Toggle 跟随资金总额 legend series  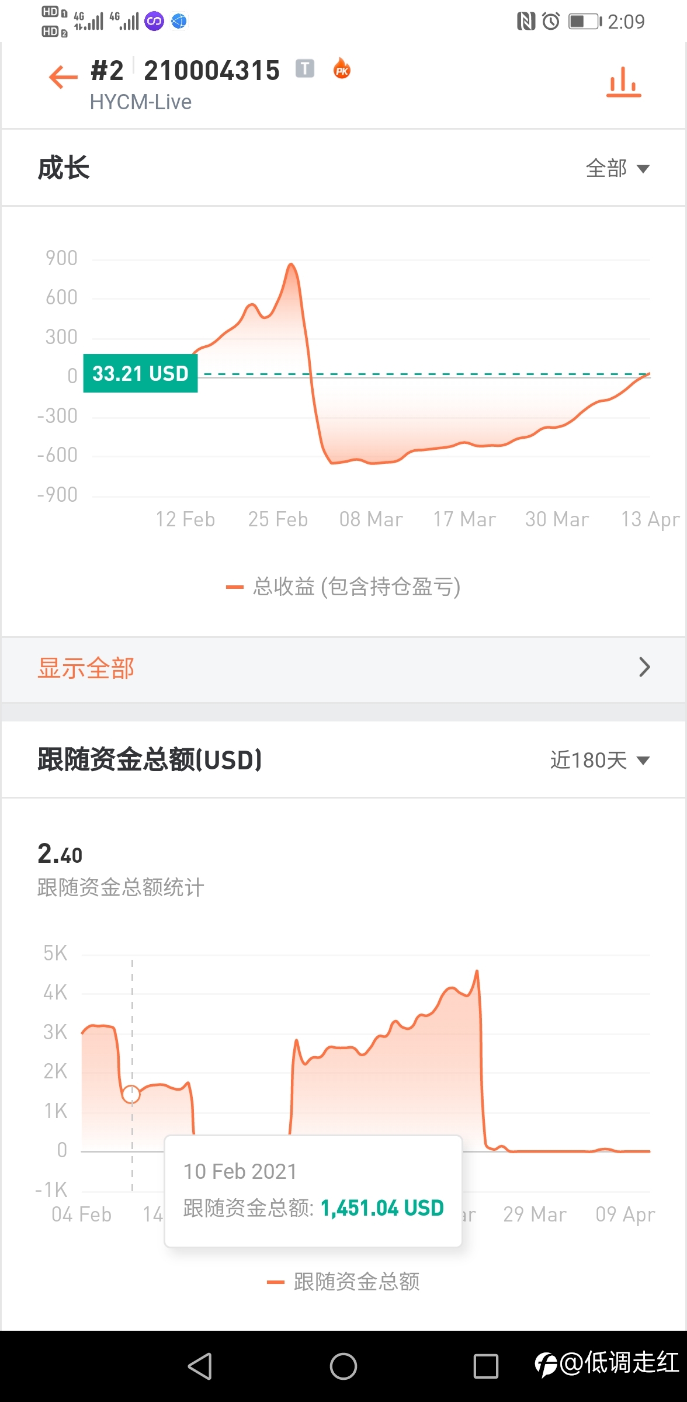coord(343,1282)
